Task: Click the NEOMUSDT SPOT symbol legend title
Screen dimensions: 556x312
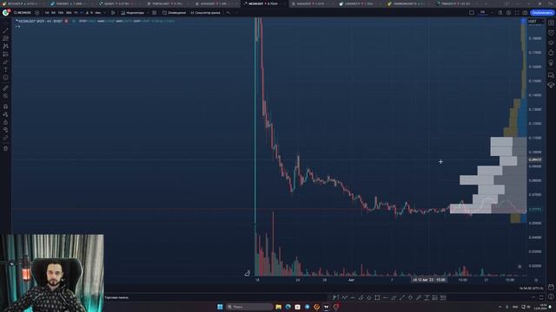Action: pyautogui.click(x=41, y=21)
